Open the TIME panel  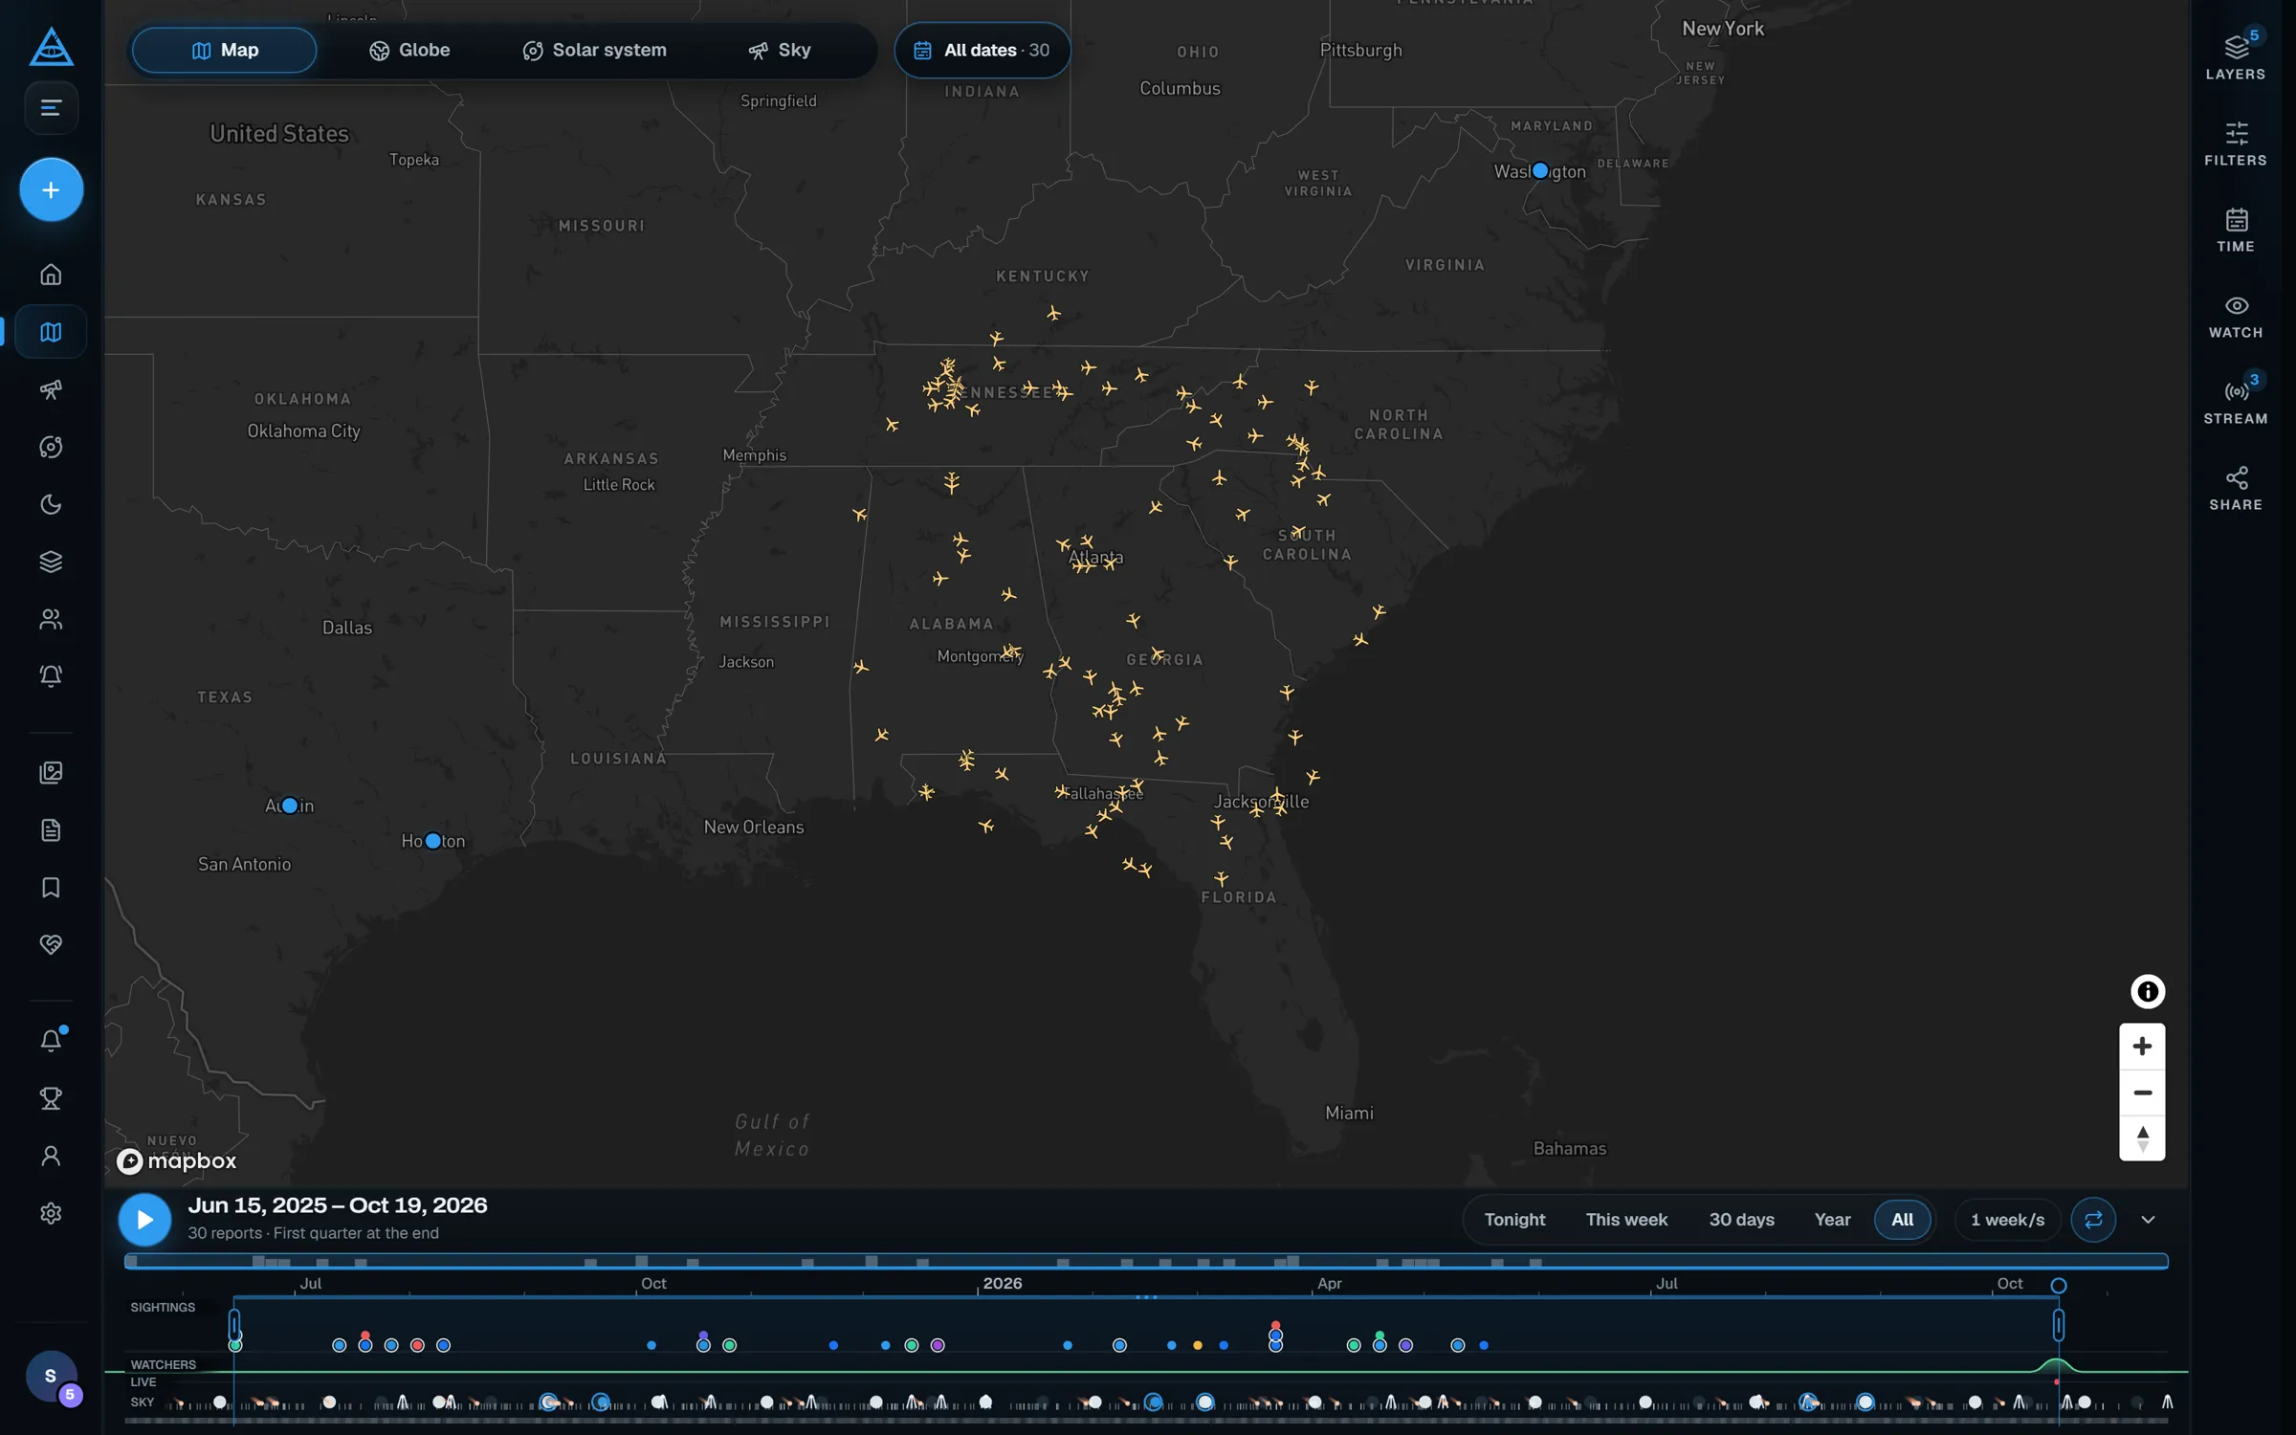click(x=2236, y=230)
